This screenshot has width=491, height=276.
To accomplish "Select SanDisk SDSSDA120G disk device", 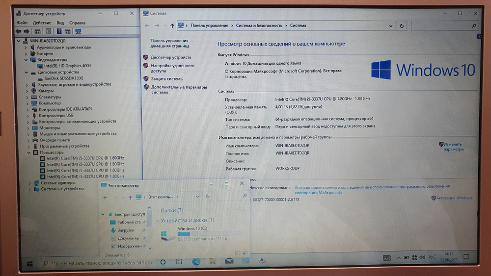I will (63, 78).
